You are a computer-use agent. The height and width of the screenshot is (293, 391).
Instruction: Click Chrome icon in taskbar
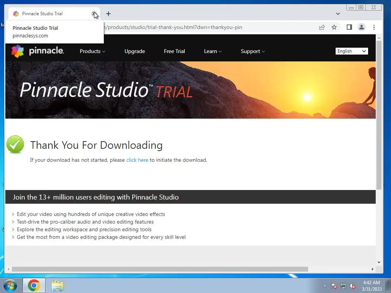coord(34,285)
